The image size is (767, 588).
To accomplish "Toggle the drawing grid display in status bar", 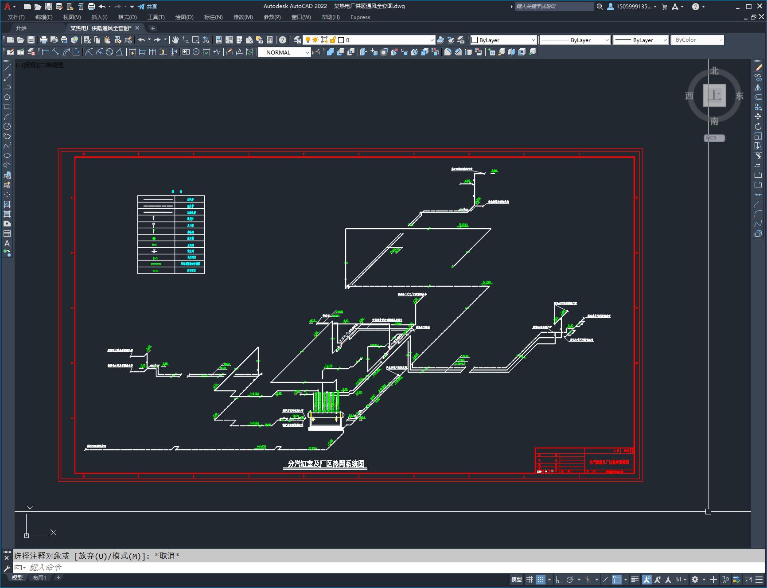I will coord(530,579).
